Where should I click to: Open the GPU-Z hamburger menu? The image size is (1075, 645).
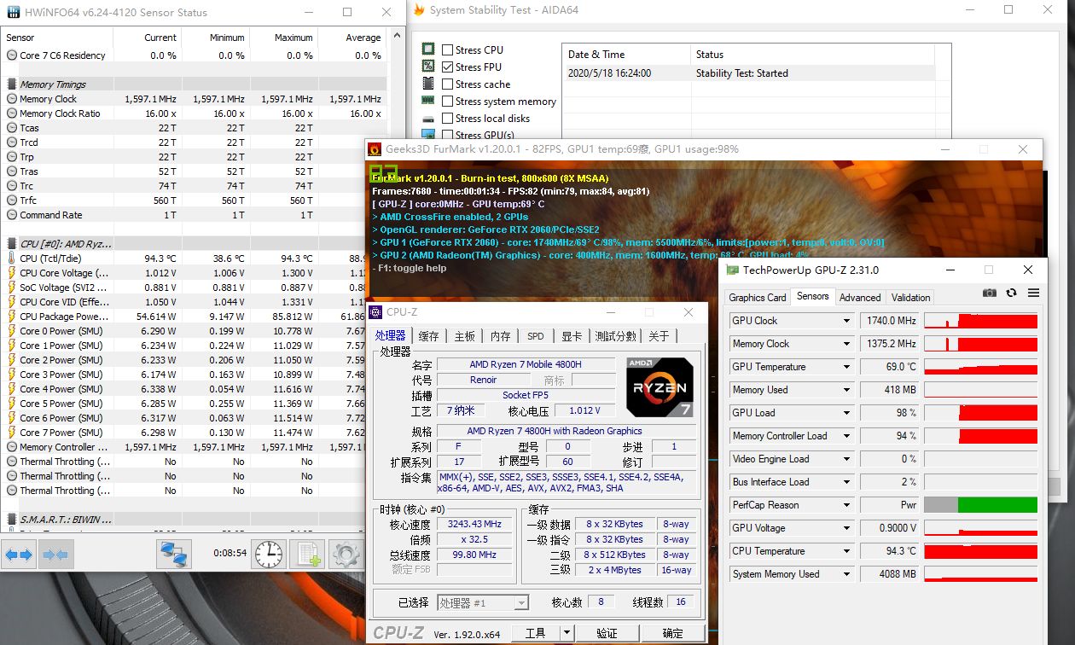click(1033, 293)
